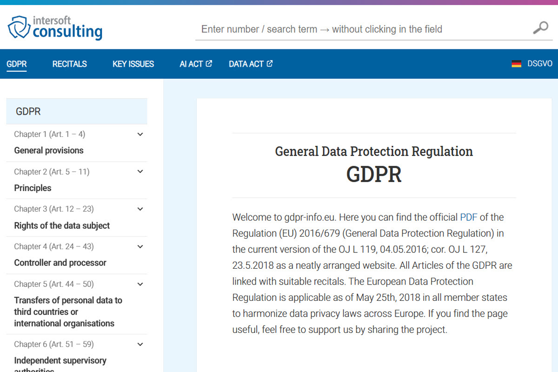Viewport: 558px width, 372px height.
Task: Click the intersoft consulting shield logo
Action: 19,27
